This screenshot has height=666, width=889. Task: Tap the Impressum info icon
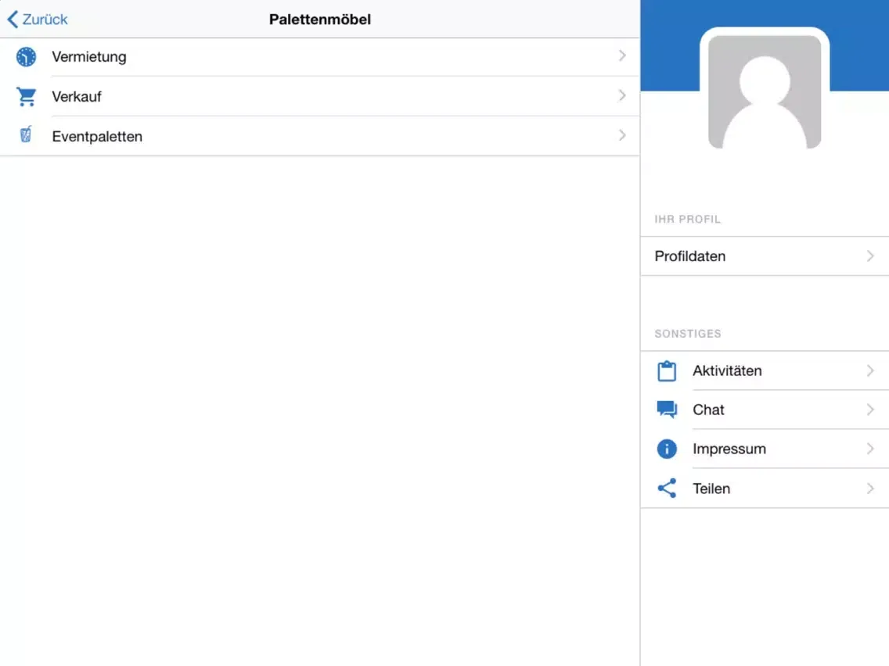click(667, 449)
